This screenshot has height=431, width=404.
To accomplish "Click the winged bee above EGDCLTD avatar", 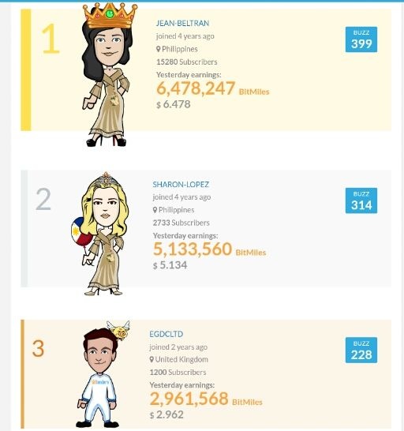I will click(119, 330).
